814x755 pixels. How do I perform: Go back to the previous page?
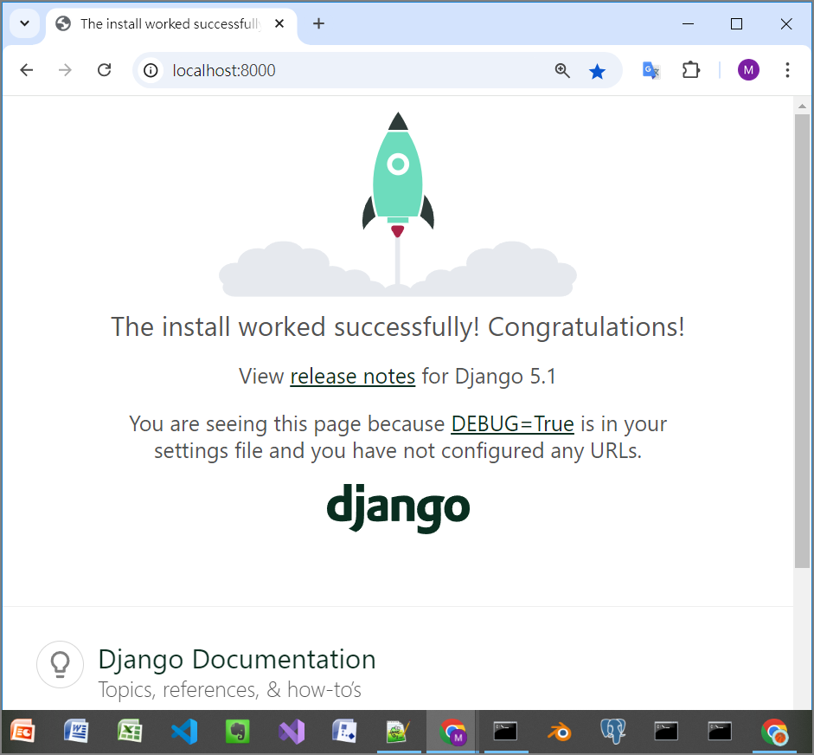click(27, 70)
